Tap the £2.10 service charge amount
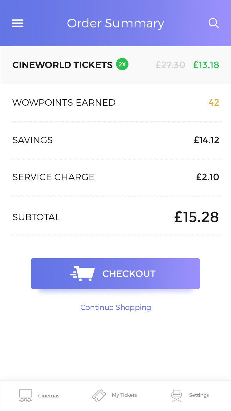The width and height of the screenshot is (231, 411). pyautogui.click(x=208, y=177)
